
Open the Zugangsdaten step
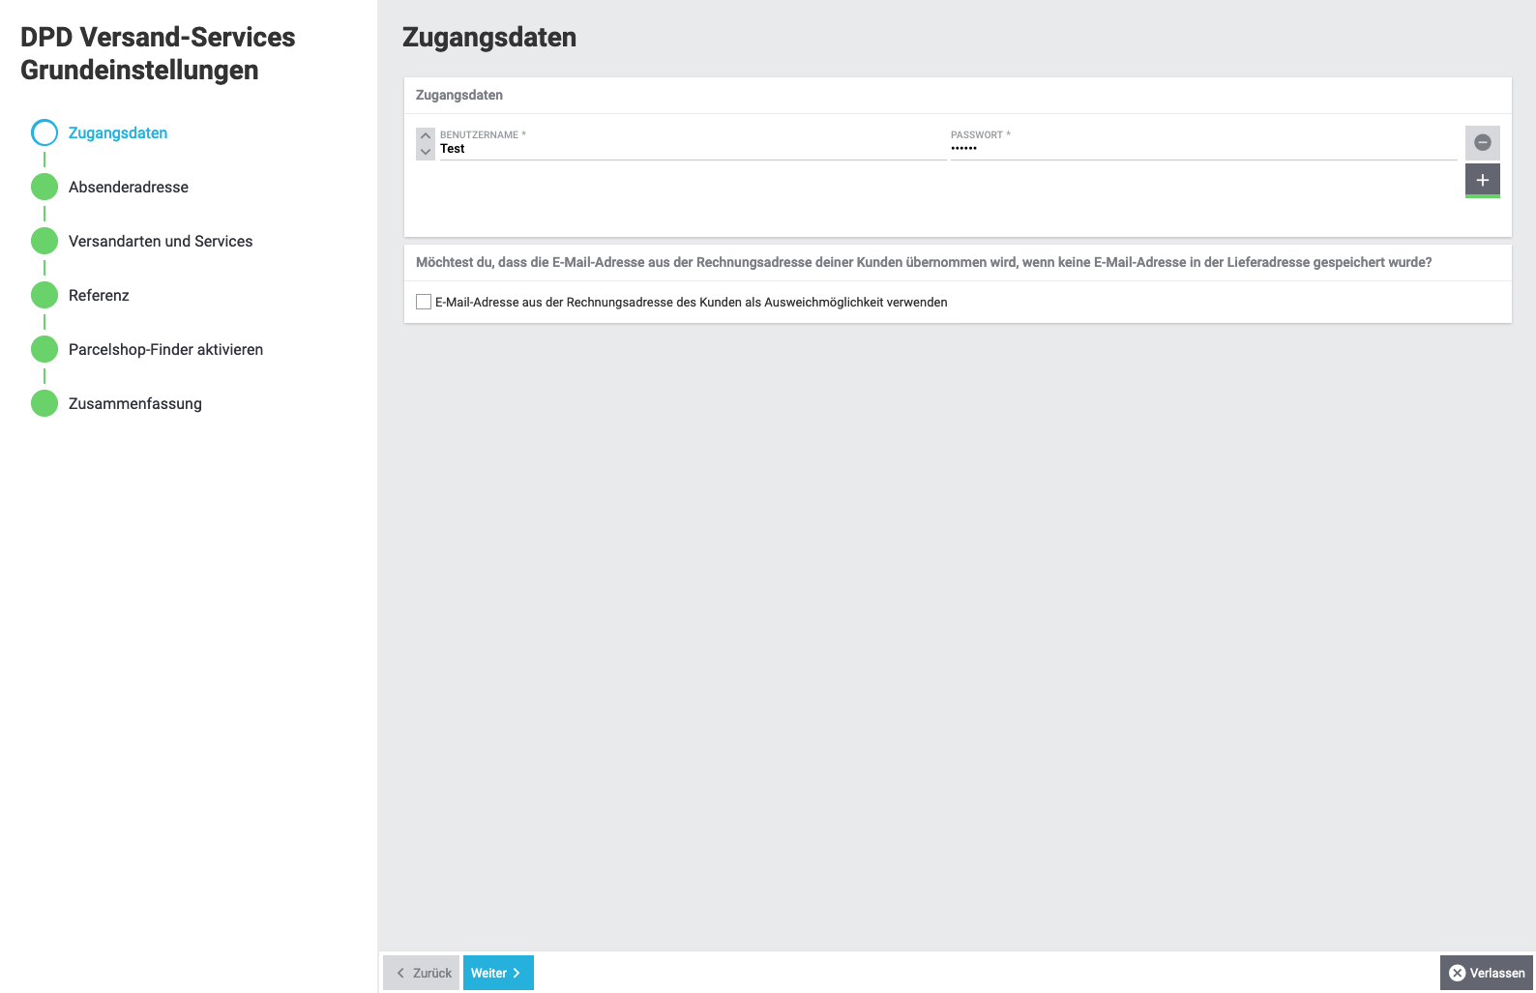118,132
